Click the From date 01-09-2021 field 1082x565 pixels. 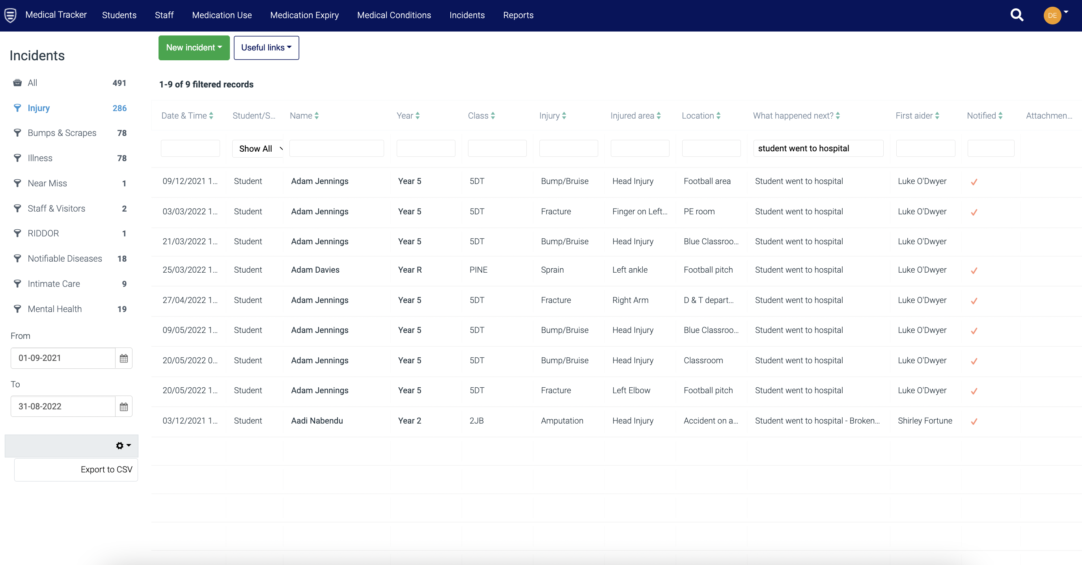click(x=63, y=358)
